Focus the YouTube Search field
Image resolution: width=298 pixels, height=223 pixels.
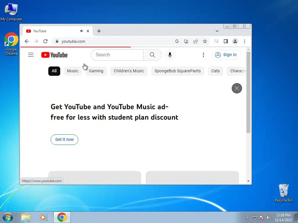[117, 55]
